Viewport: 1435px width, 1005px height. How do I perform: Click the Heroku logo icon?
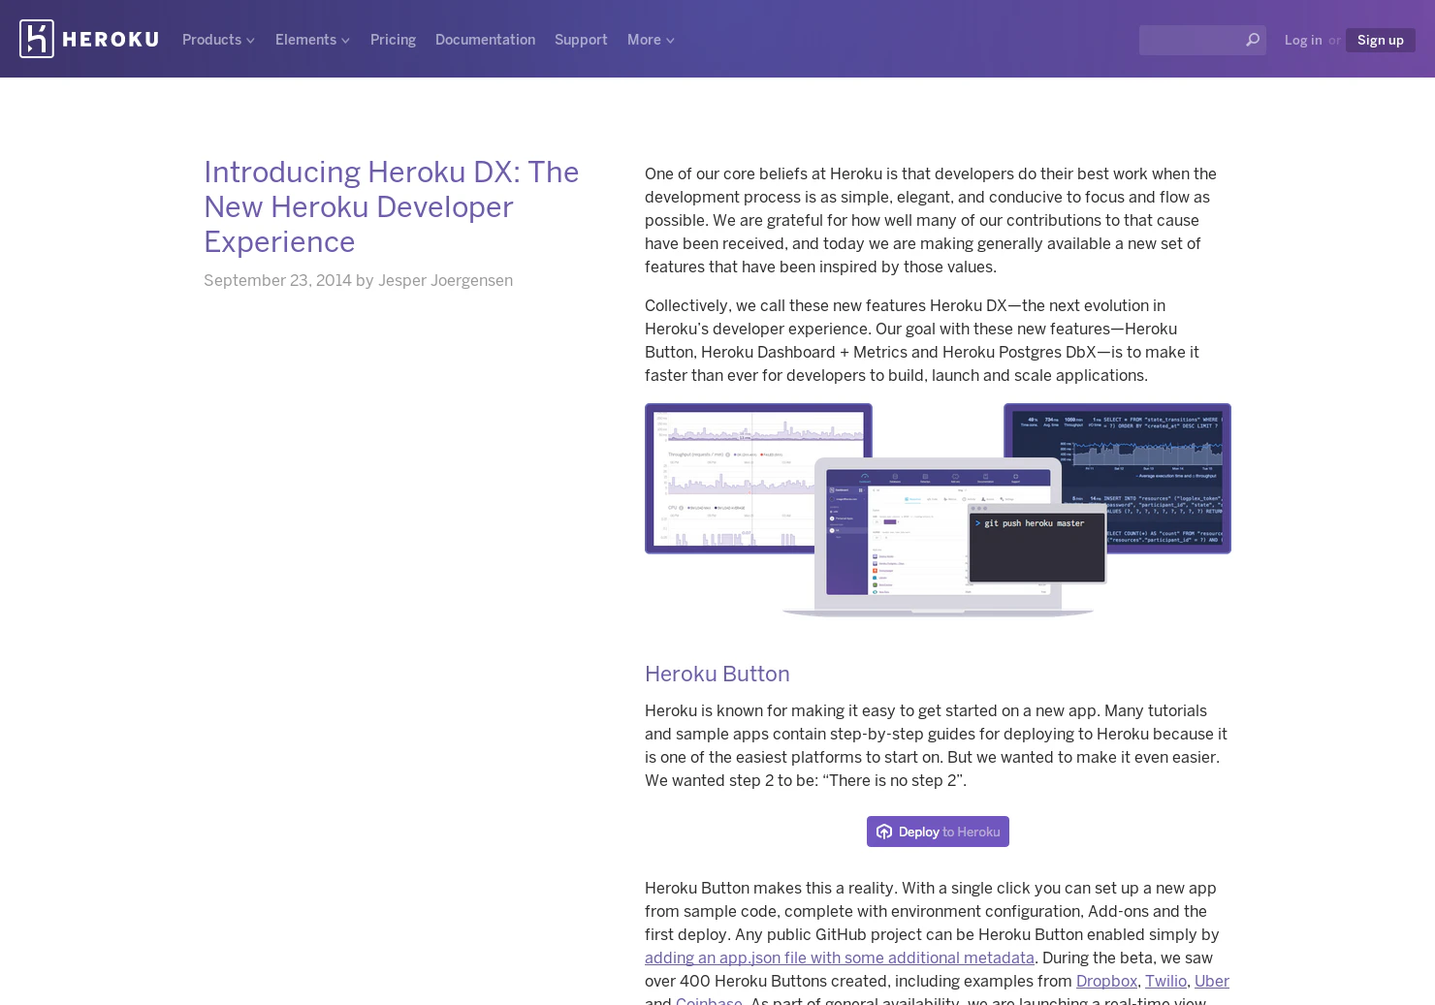click(x=37, y=39)
